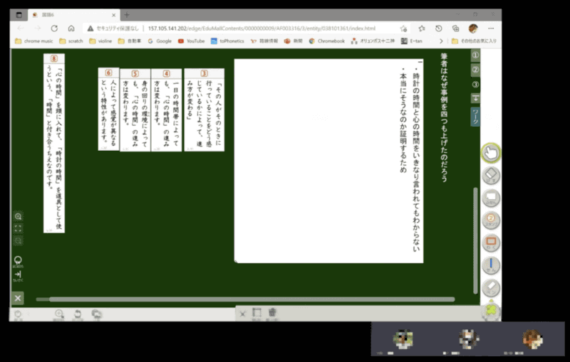
Task: Select the eraser (けす) tool
Action: 491,175
